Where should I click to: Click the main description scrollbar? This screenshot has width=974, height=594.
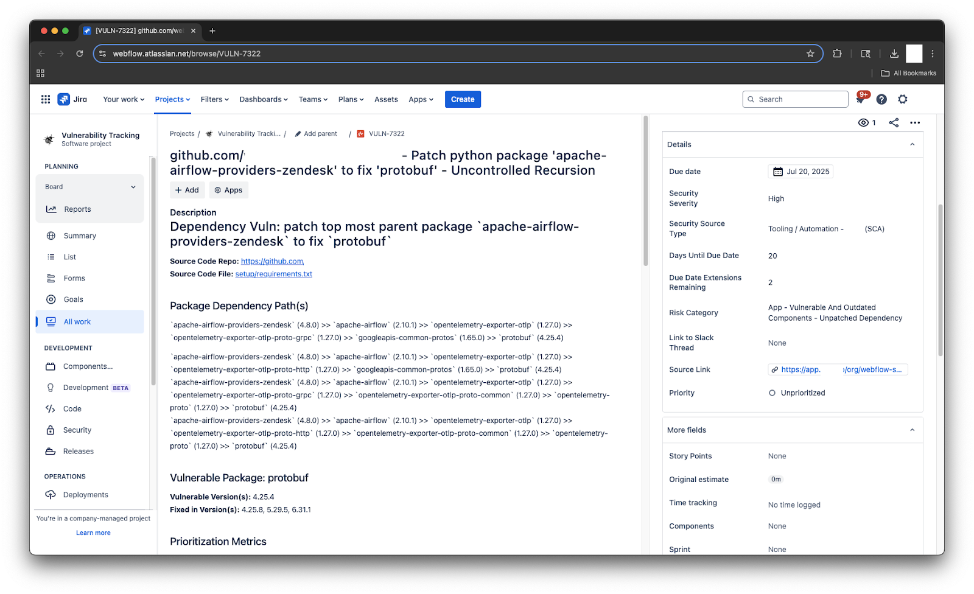point(645,190)
